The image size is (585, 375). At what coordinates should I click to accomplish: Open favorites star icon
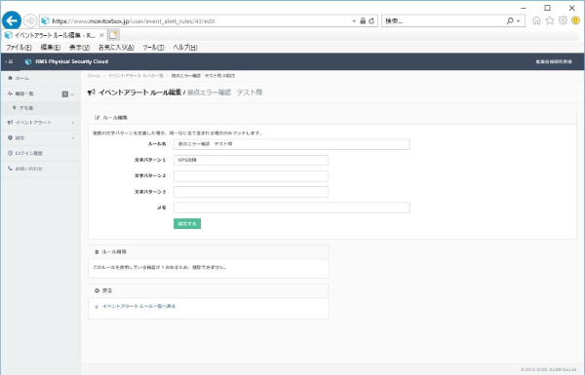[x=550, y=20]
